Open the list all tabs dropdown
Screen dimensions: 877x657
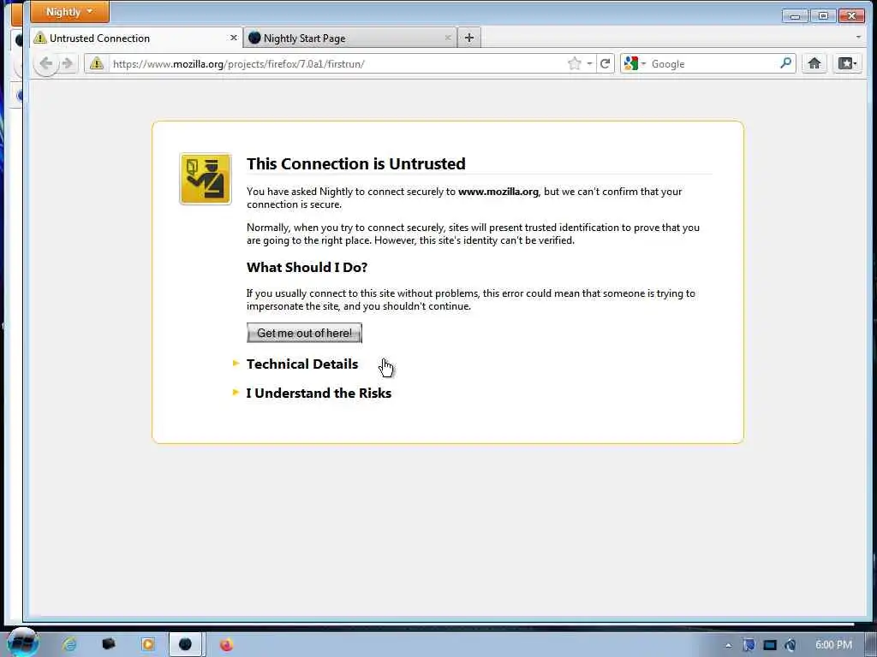pos(858,38)
